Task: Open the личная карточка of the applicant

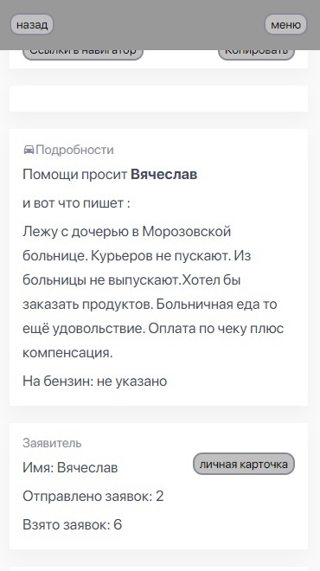Action: [244, 464]
